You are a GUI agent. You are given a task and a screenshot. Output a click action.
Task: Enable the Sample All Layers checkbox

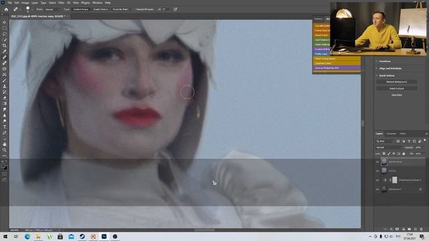(135, 9)
